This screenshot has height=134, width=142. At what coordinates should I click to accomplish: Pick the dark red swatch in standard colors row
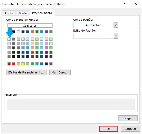click(x=9, y=64)
